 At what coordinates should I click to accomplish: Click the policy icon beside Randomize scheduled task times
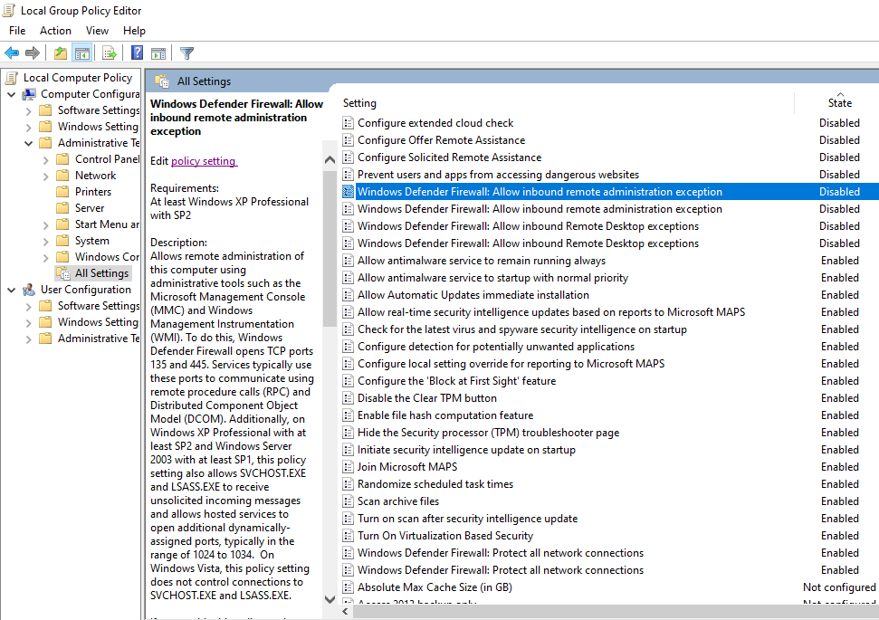349,483
